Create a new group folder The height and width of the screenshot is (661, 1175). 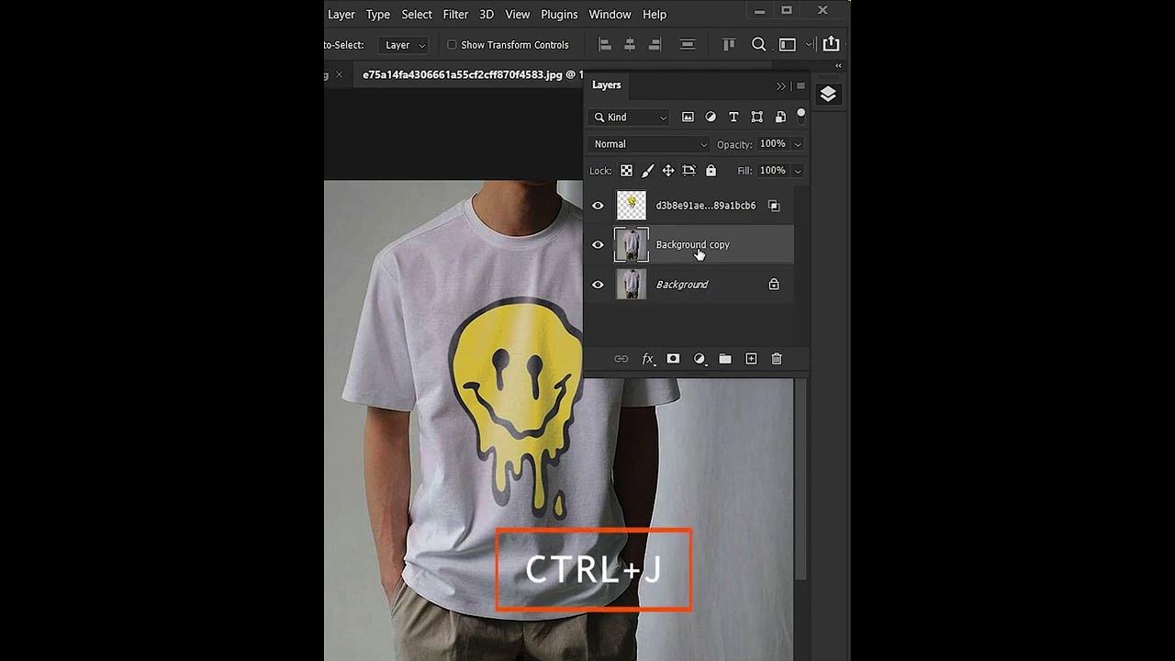725,359
